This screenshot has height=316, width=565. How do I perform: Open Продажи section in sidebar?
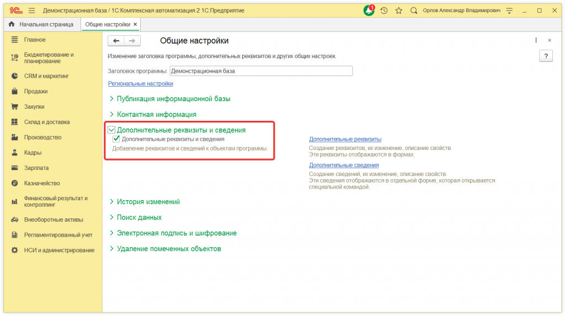pyautogui.click(x=36, y=92)
